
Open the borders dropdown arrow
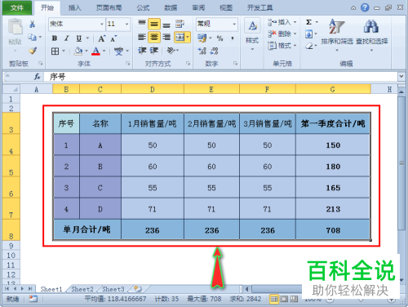tap(64, 51)
